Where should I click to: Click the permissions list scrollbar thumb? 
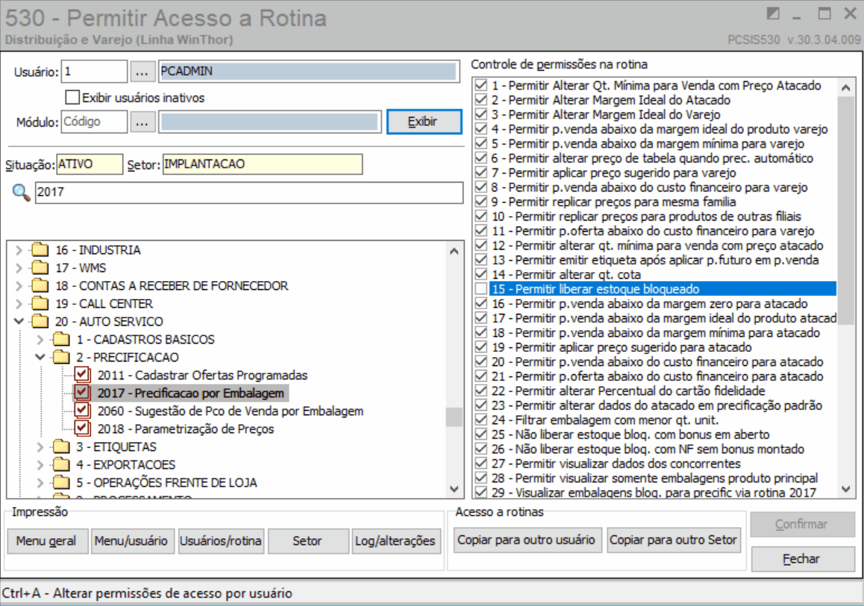pyautogui.click(x=846, y=210)
